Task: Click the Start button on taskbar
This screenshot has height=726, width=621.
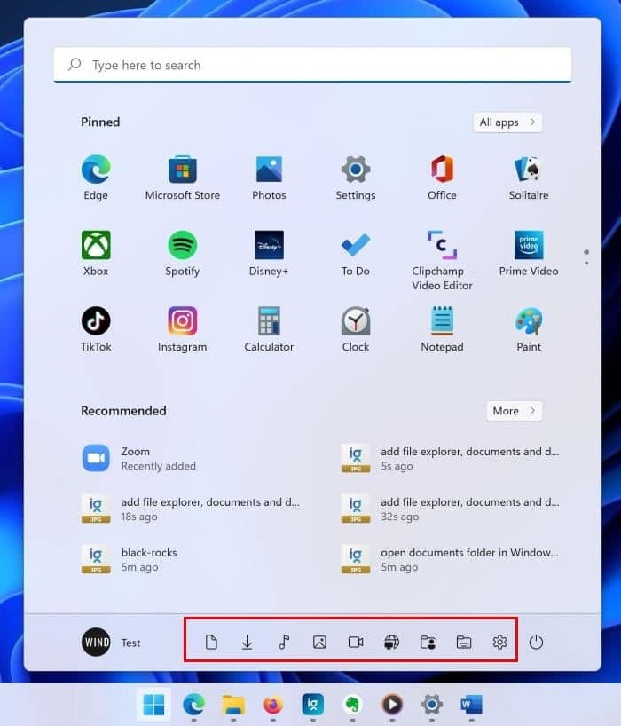Action: (x=153, y=705)
